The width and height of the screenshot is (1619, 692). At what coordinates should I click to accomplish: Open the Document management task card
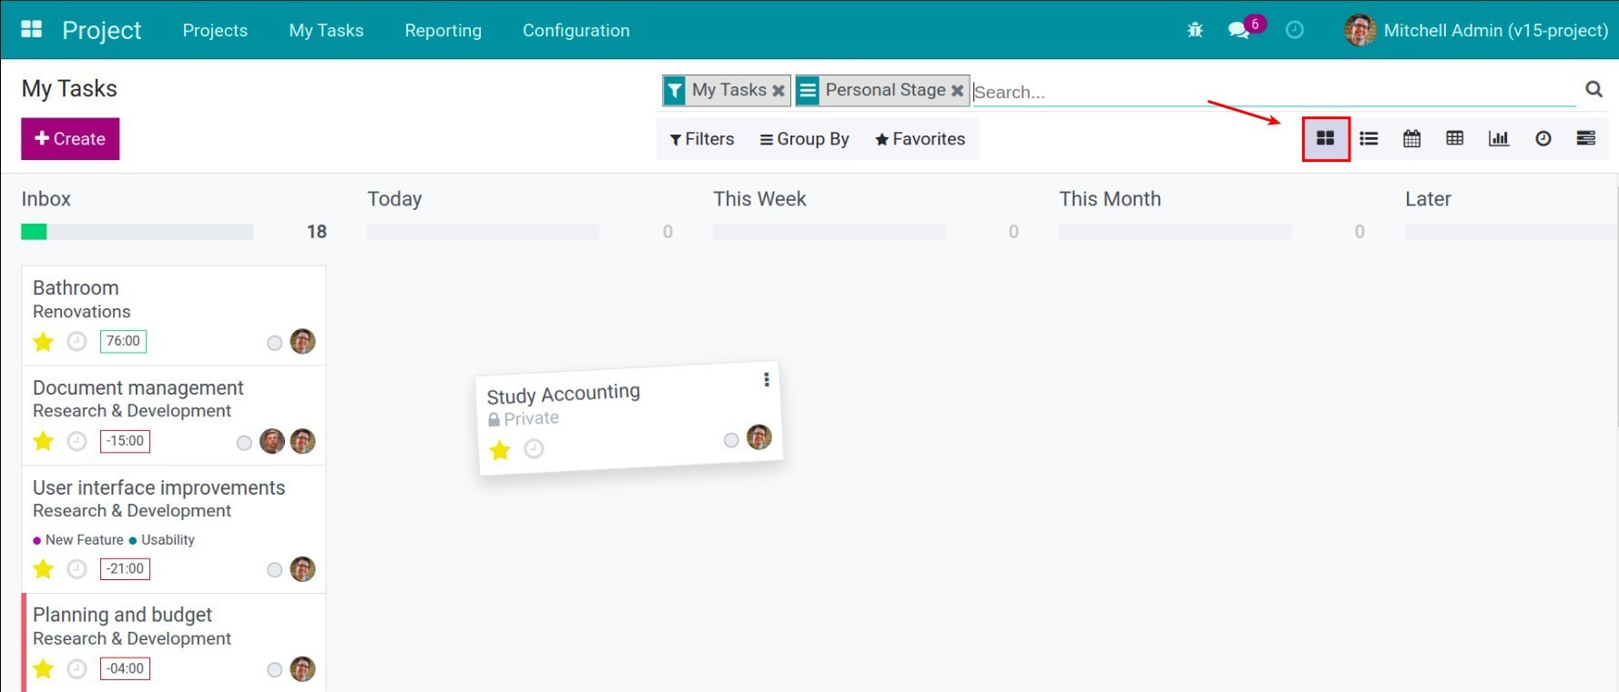[x=174, y=416]
